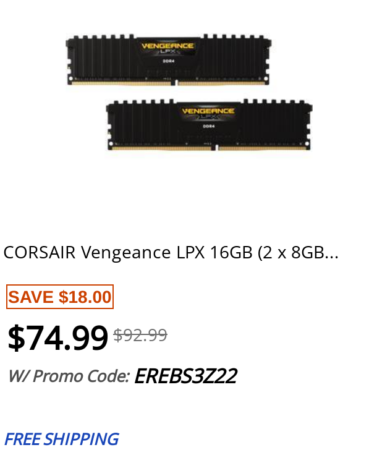
Task: Click the W/ Promo Code label
Action: pyautogui.click(x=69, y=376)
